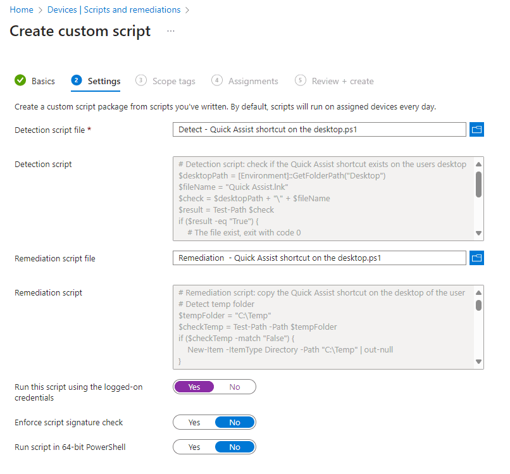Browse for the remediation script file

[x=477, y=258]
